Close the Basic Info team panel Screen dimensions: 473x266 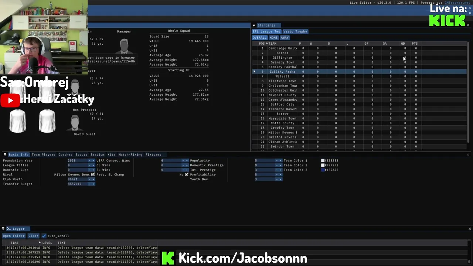(x=468, y=154)
